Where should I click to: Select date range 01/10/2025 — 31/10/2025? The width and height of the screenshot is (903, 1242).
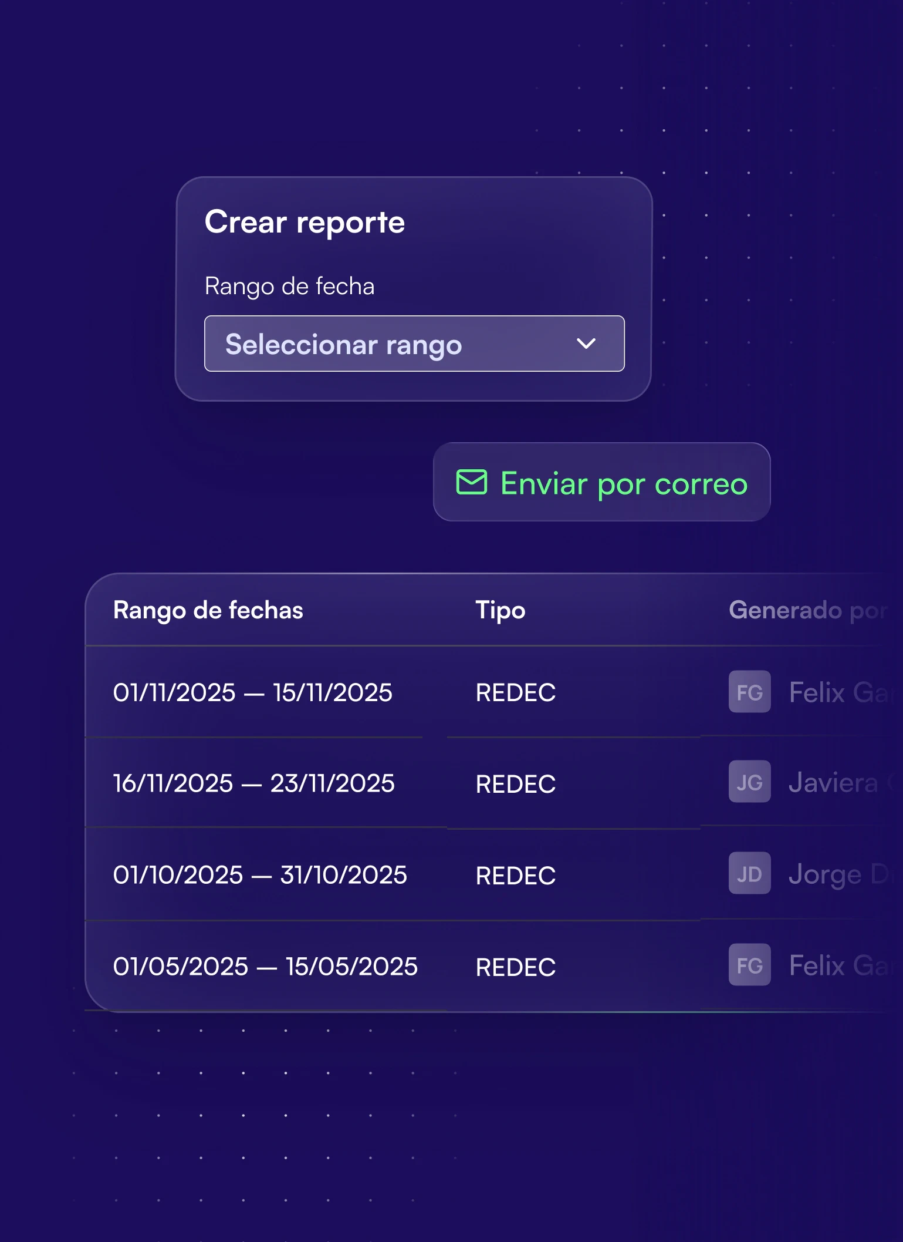(x=260, y=875)
